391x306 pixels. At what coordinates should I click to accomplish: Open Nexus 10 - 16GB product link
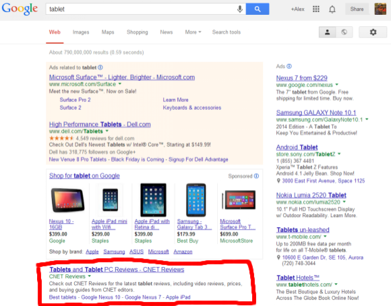tap(61, 224)
